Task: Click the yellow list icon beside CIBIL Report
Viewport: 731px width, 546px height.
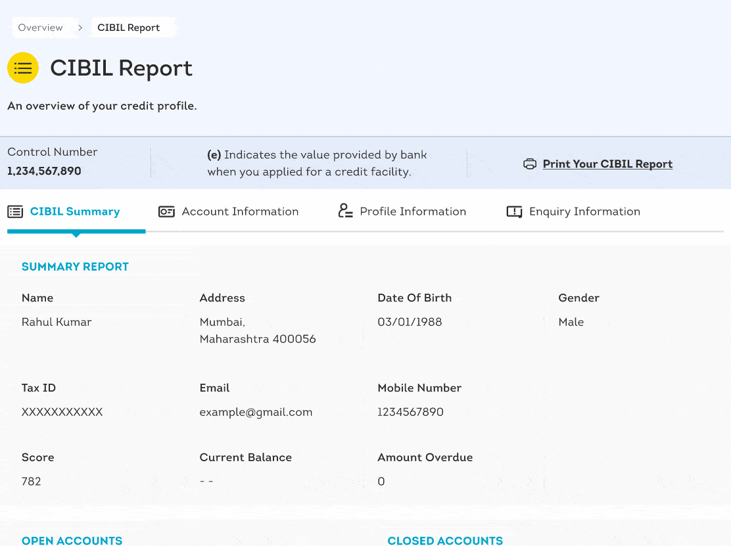Action: click(x=23, y=68)
